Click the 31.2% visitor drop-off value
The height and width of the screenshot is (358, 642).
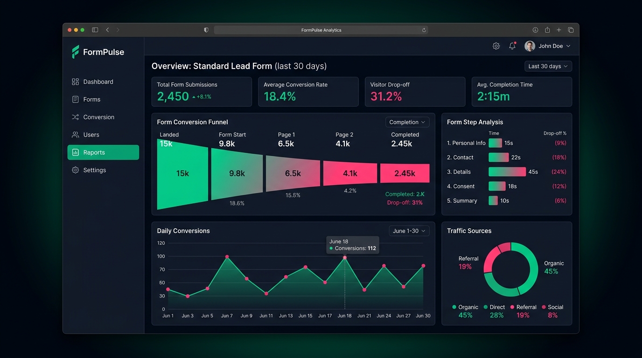(x=386, y=96)
